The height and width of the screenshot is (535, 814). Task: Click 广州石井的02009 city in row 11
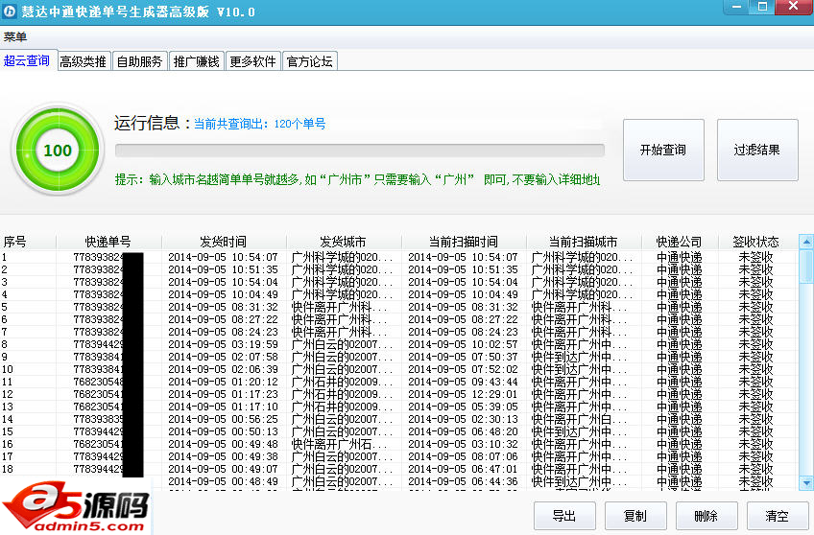[342, 382]
